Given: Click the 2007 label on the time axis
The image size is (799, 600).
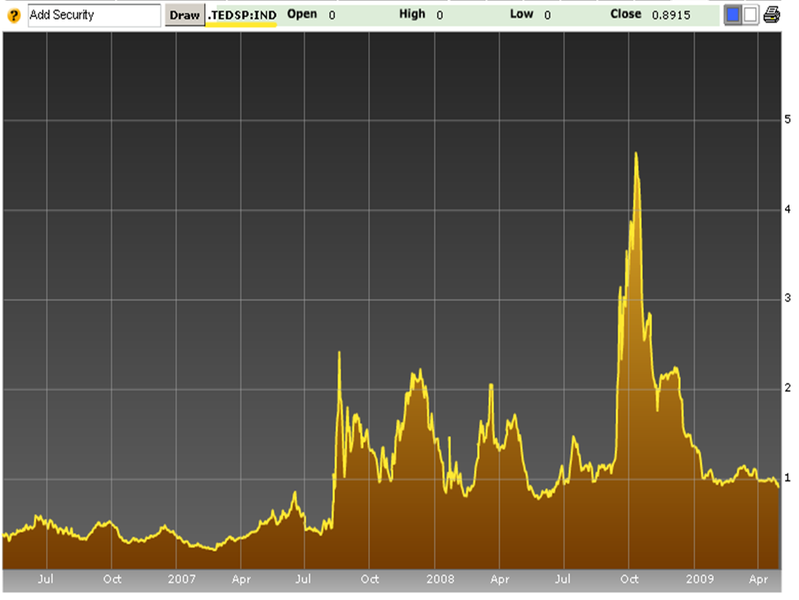Looking at the screenshot, I should pos(182,579).
